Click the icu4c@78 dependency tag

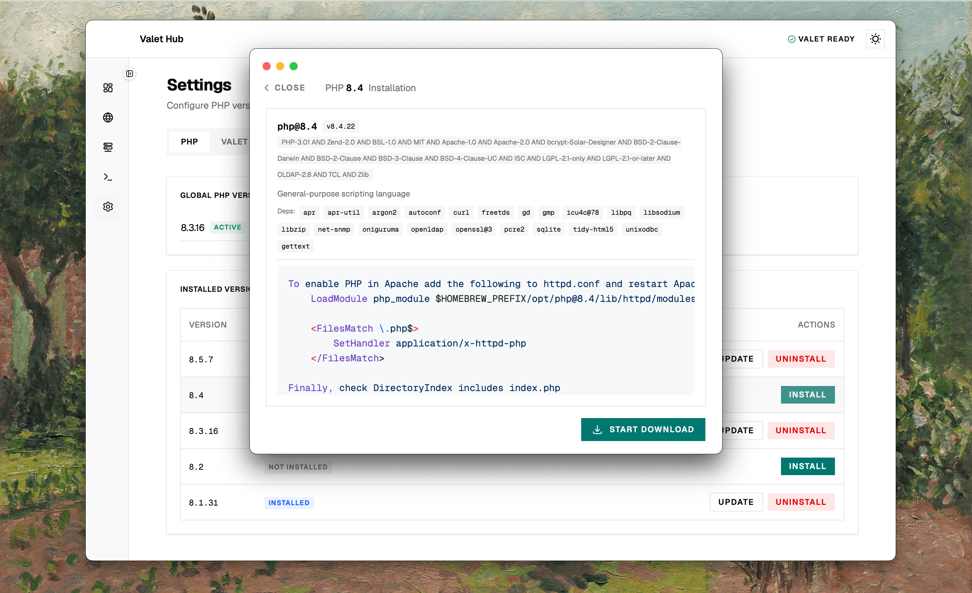click(582, 212)
